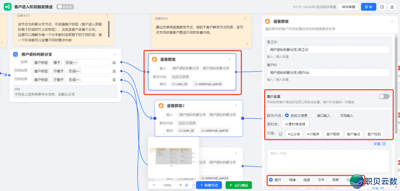Open three-dot menu on 逐客群发2 node
The width and height of the screenshot is (400, 191).
236,105
